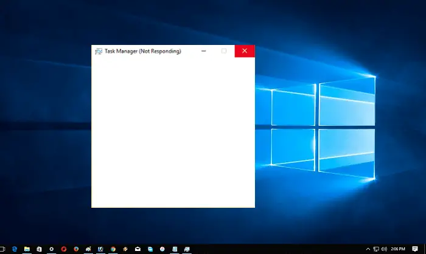Show hidden system tray icons chevron
Viewport: 426px width, 254px height.
click(x=368, y=249)
